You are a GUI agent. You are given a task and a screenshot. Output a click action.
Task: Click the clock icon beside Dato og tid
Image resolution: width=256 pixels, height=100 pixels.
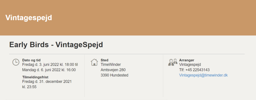point(16,62)
